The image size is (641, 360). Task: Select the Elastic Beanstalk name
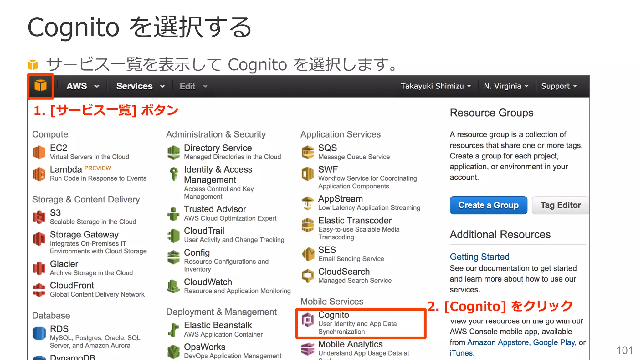click(218, 325)
